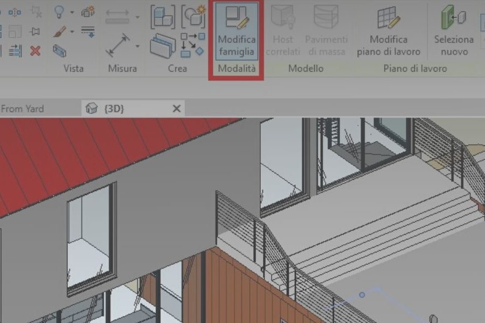The image size is (485, 323).
Task: Click the pin icon in the left toolbar
Action: tap(36, 32)
